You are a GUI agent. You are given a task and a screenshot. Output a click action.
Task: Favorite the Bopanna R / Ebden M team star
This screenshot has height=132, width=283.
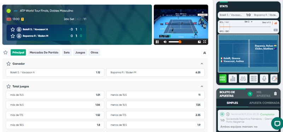(x=13, y=36)
